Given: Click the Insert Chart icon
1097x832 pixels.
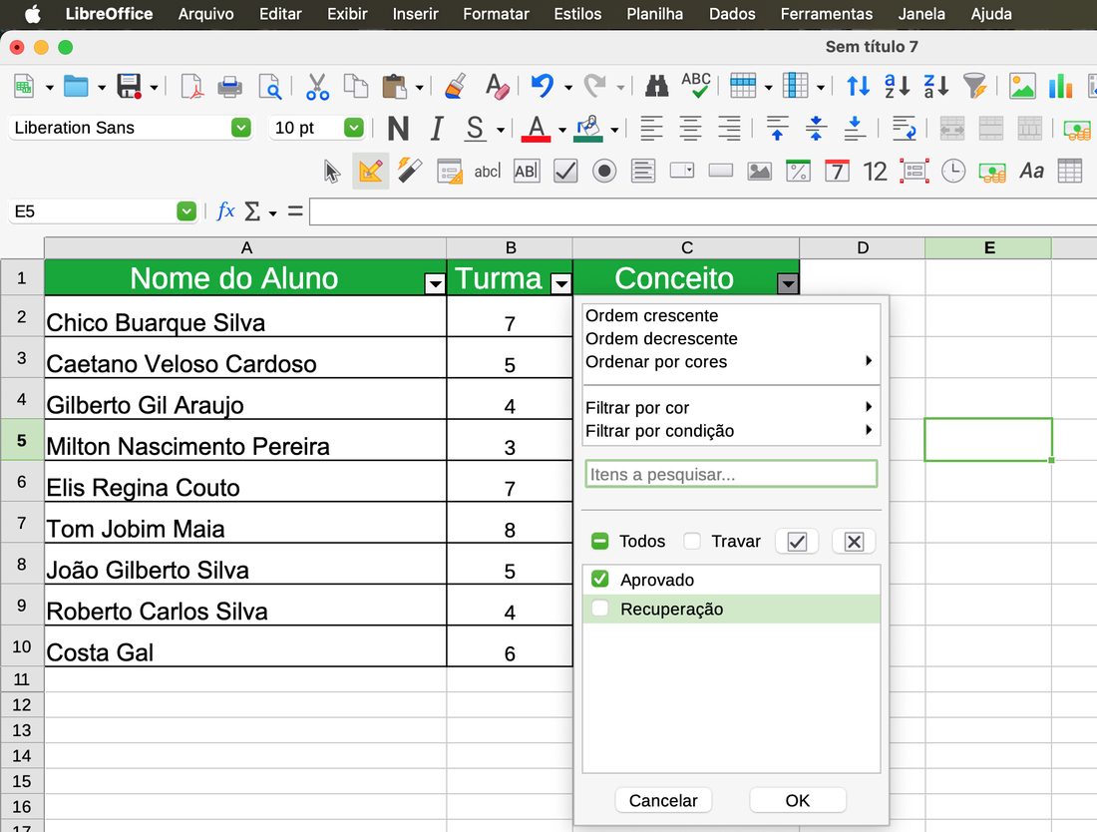Looking at the screenshot, I should tap(1061, 86).
